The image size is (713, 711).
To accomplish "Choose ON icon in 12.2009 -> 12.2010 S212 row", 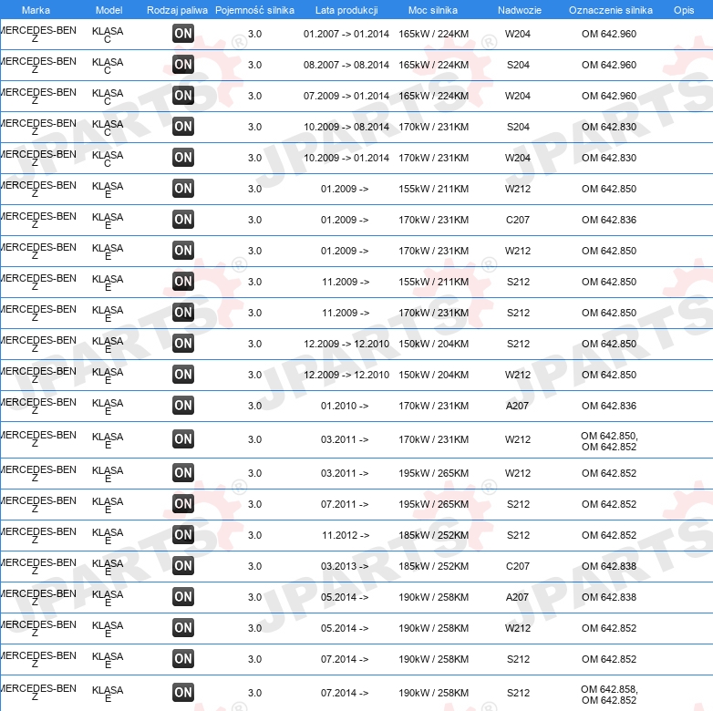I will 183,343.
